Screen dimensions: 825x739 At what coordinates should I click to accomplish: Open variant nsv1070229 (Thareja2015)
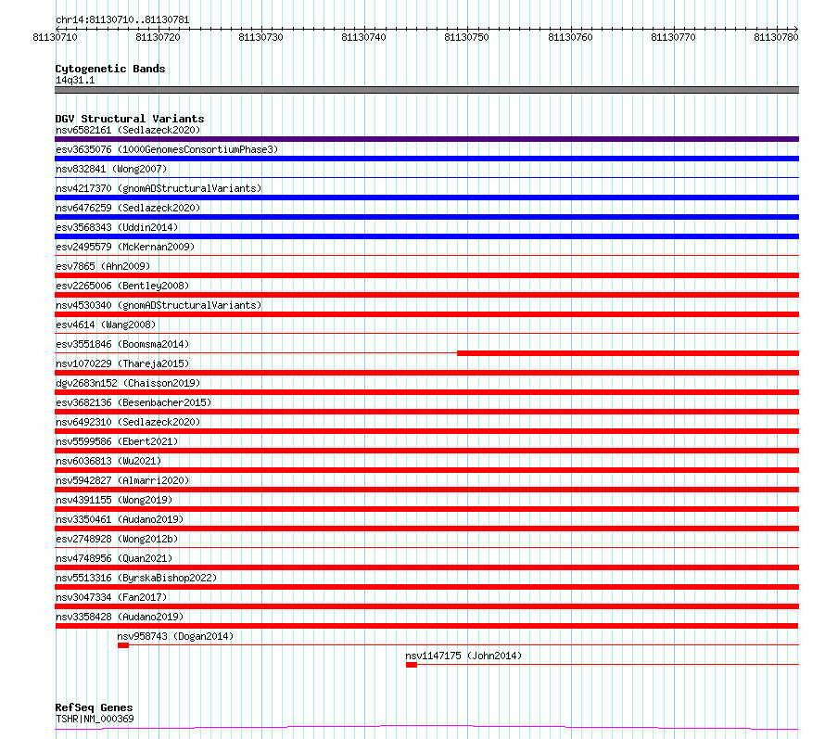pyautogui.click(x=122, y=363)
